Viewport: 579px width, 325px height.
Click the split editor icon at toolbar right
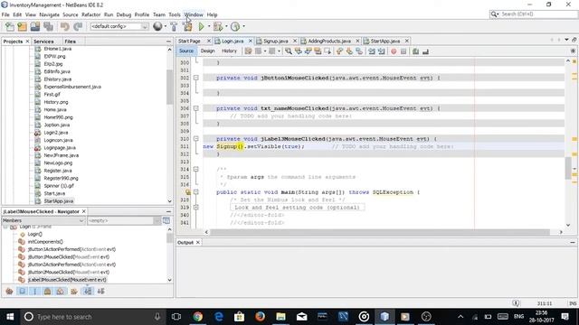[573, 51]
